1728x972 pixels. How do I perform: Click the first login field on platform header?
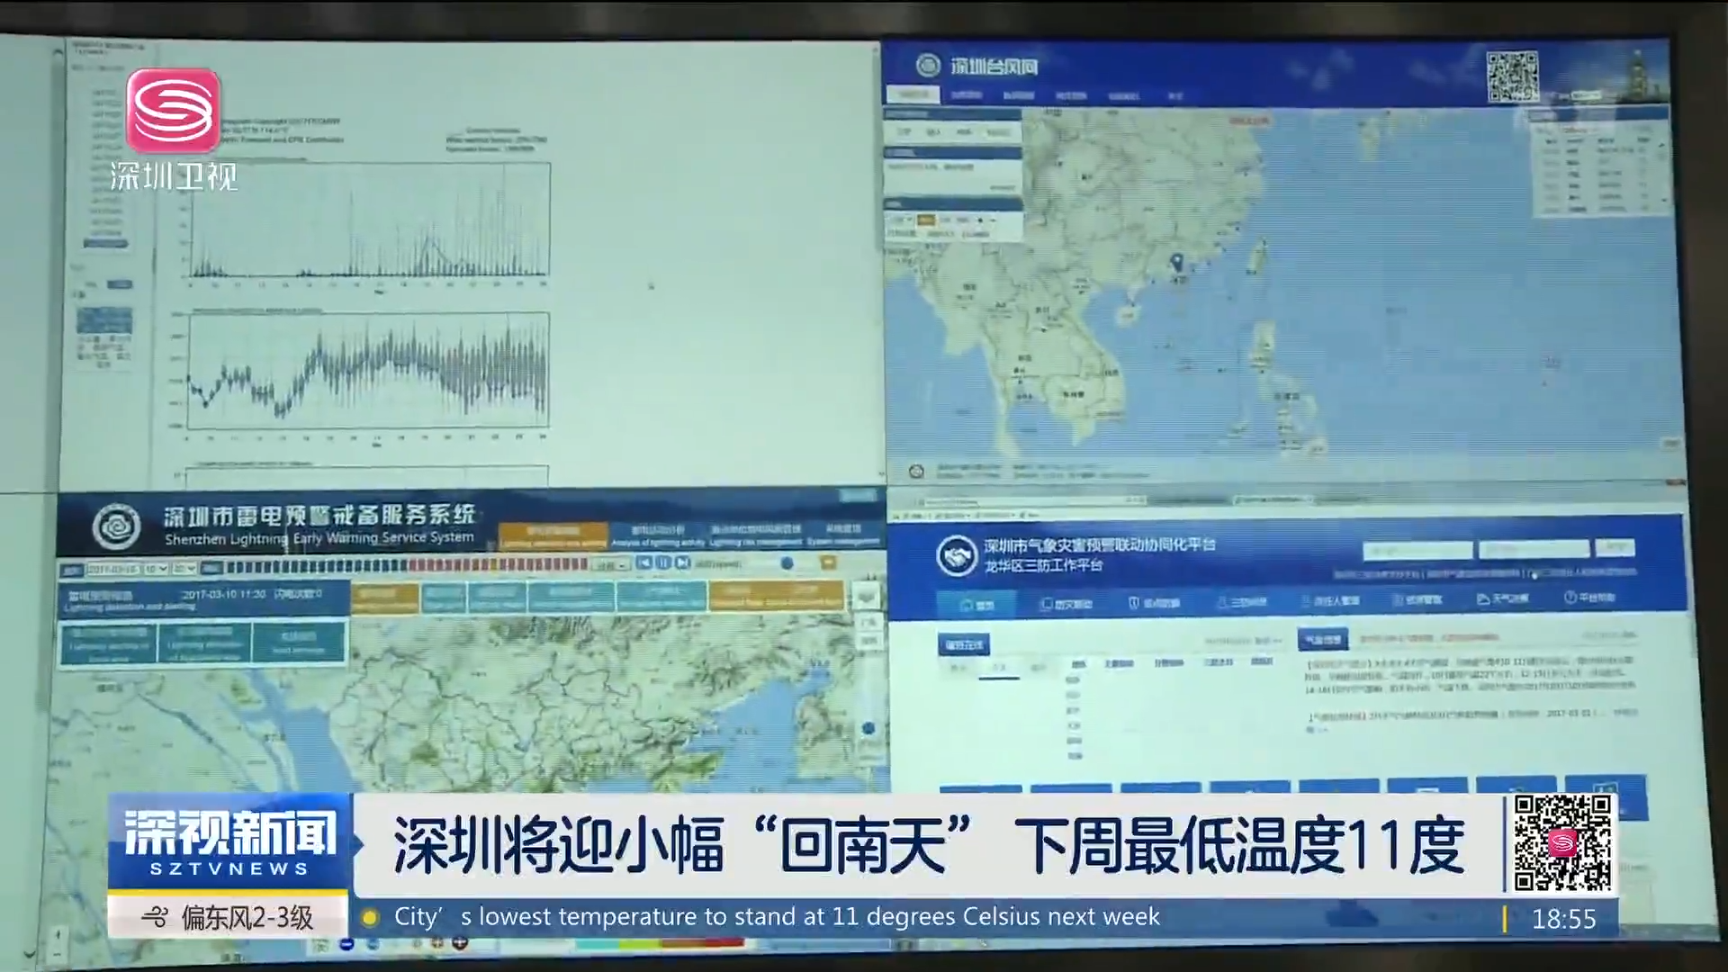pos(1417,550)
